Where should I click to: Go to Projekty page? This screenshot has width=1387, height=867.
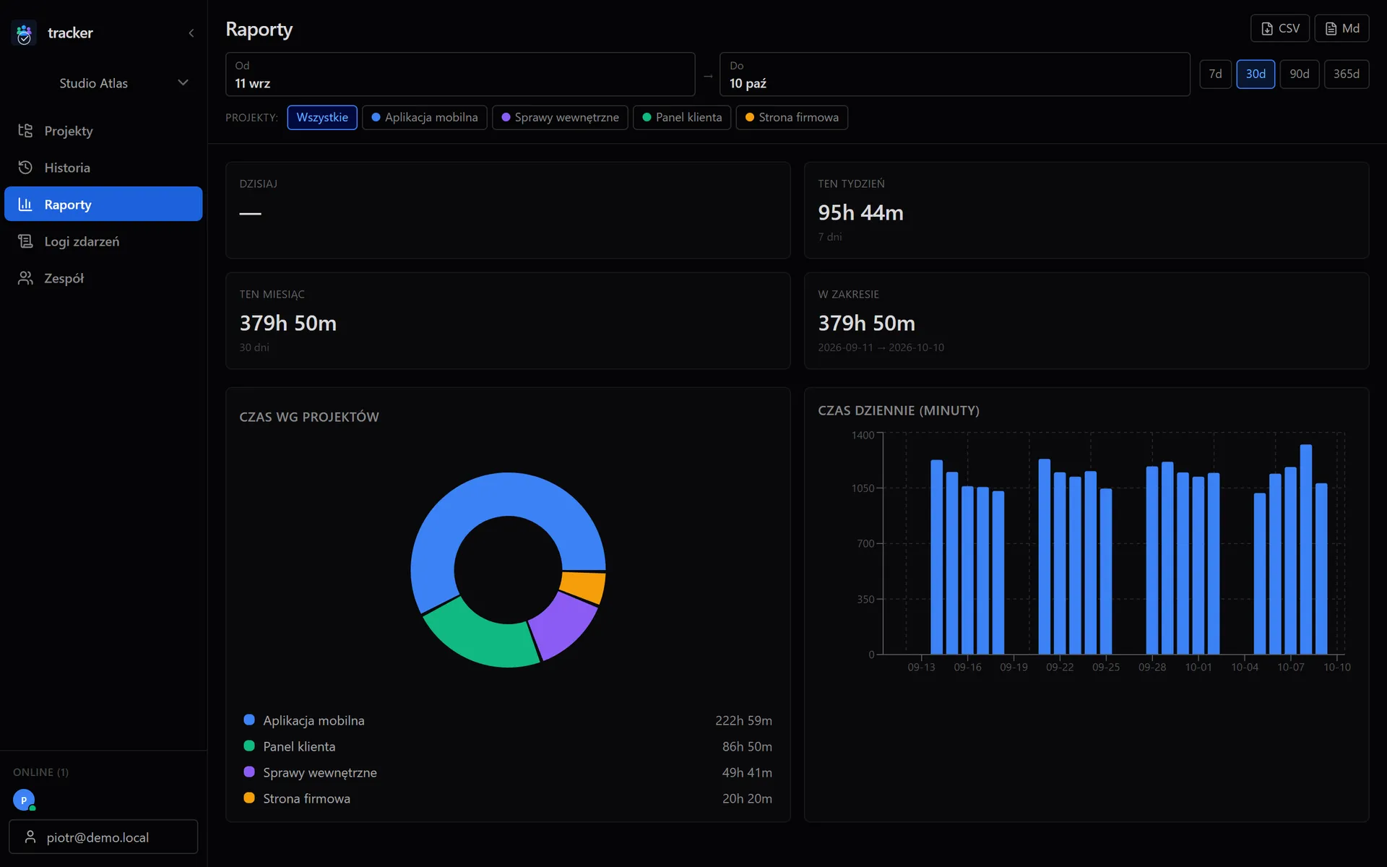tap(103, 131)
